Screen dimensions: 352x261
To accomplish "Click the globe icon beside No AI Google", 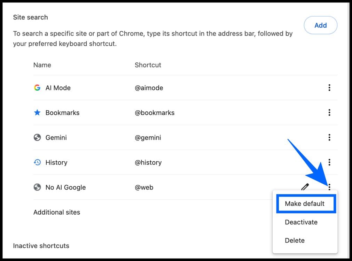I will click(x=37, y=187).
